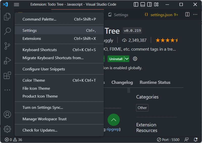Open the Source Control view
The image size is (202, 143).
tap(7, 46)
